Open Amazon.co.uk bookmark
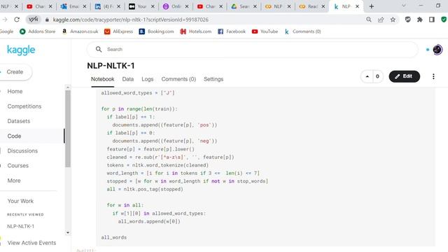 80,31
